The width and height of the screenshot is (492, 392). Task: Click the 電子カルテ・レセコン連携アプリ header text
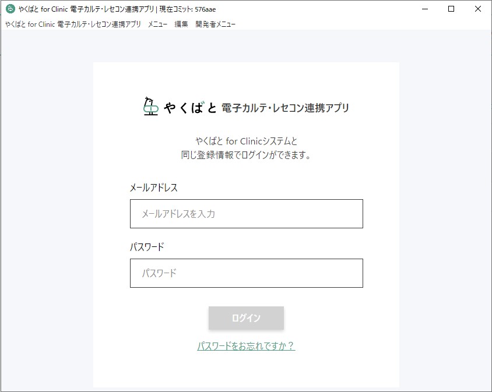tap(286, 107)
